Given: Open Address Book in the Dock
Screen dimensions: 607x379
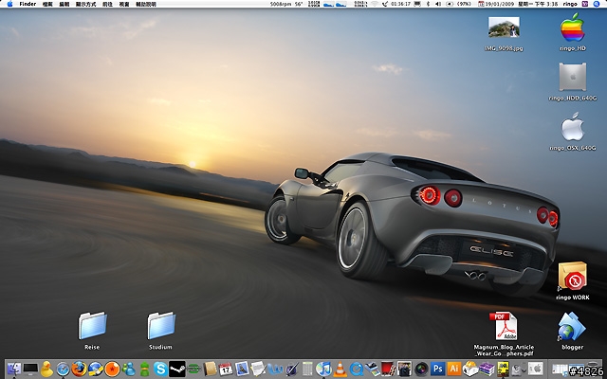Looking at the screenshot, I should (211, 369).
